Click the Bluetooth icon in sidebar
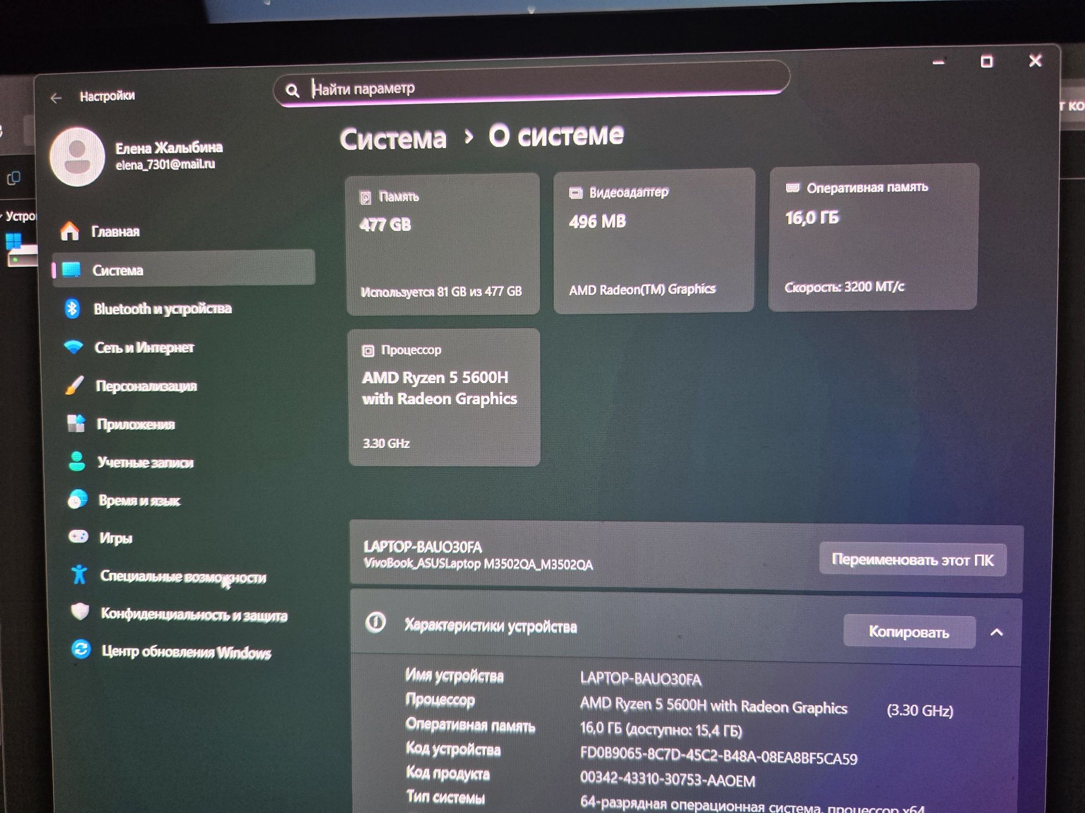The image size is (1085, 813). pyautogui.click(x=72, y=308)
